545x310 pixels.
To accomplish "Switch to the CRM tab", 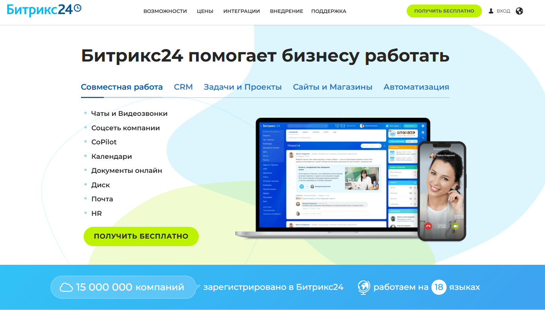I will 183,87.
